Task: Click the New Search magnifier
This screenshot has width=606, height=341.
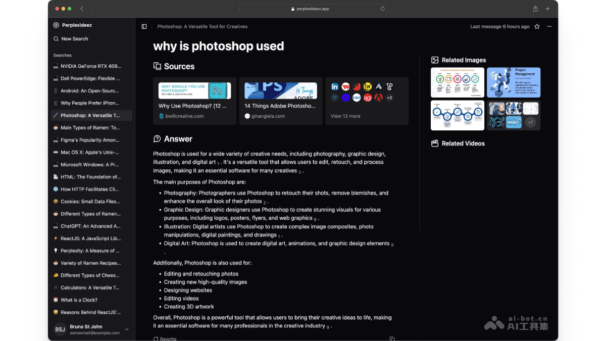Action: coord(56,39)
